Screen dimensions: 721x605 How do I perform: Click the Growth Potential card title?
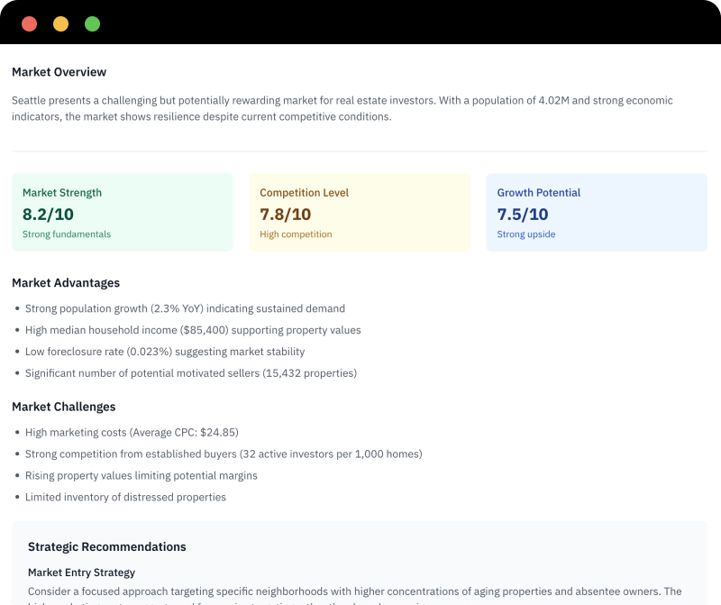539,193
